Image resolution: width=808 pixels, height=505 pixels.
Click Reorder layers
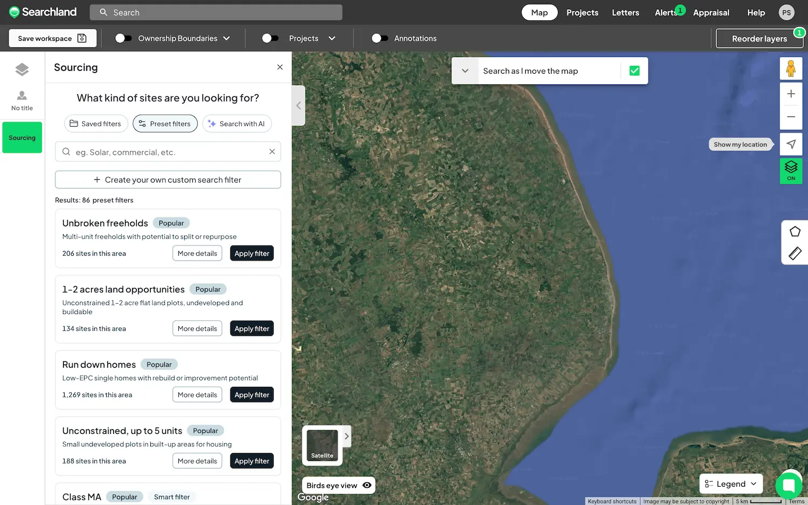[x=759, y=38]
